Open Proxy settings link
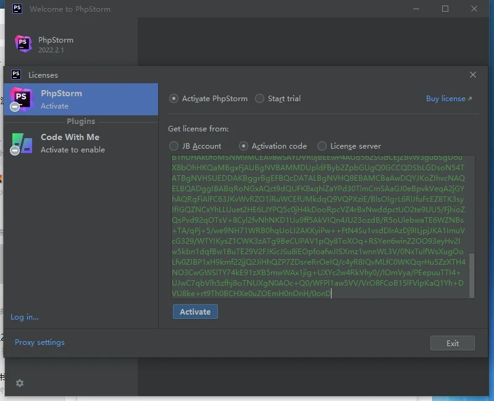The height and width of the screenshot is (401, 494). click(40, 342)
